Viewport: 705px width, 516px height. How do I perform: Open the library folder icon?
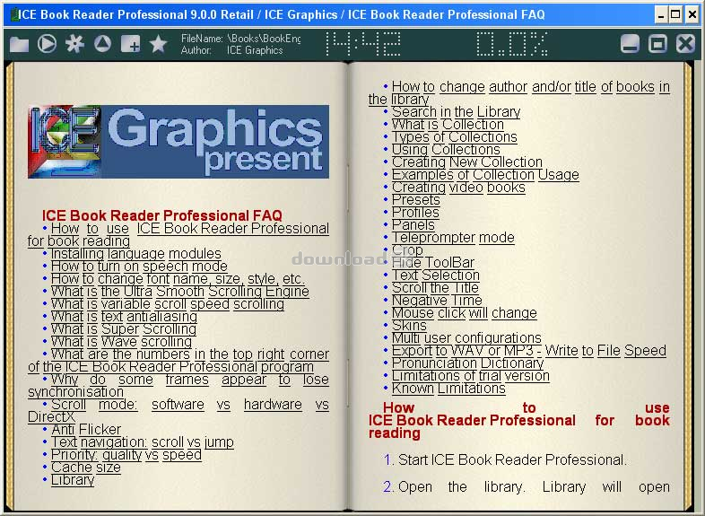pos(20,45)
